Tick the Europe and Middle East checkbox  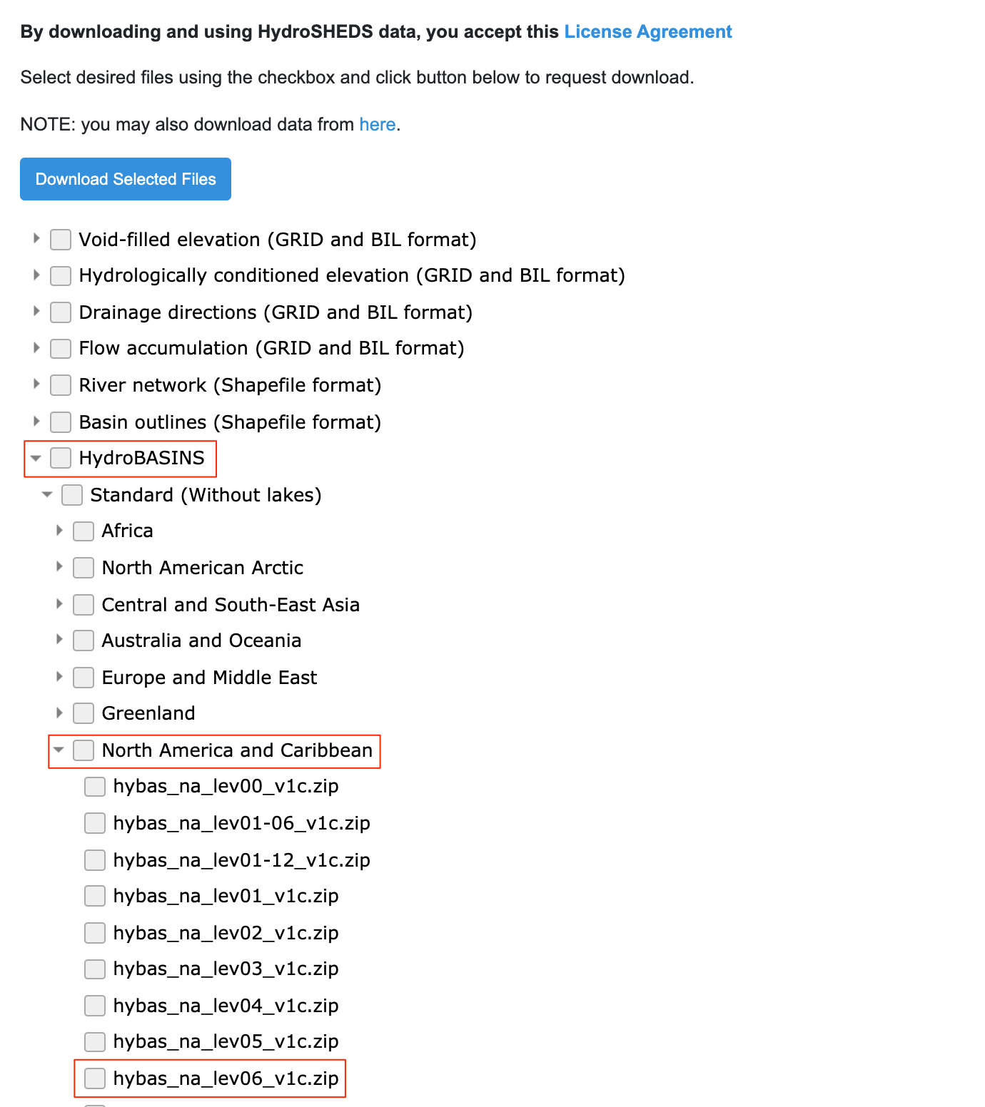click(x=84, y=677)
